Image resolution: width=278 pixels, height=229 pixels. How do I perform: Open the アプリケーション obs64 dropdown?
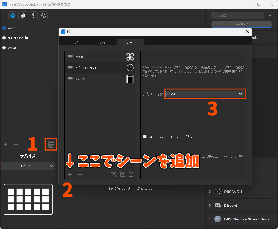(204, 94)
